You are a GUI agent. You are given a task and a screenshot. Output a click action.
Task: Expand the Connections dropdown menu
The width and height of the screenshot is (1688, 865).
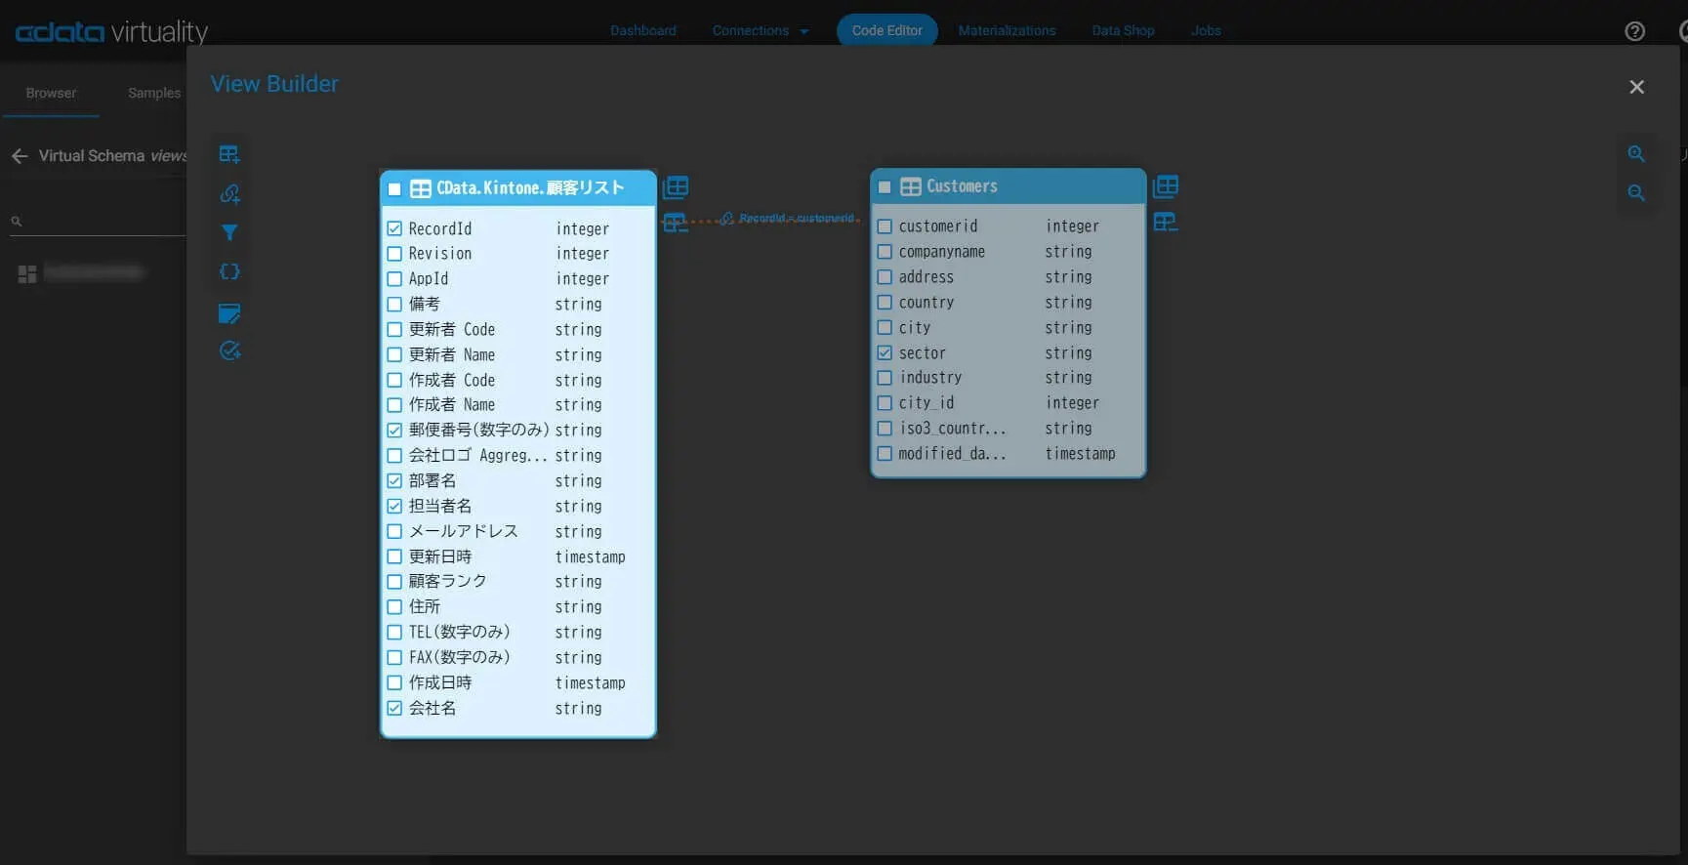[x=761, y=31]
